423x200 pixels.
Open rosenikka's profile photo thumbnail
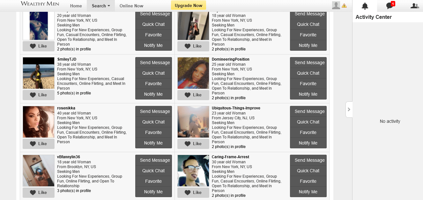pos(39,122)
